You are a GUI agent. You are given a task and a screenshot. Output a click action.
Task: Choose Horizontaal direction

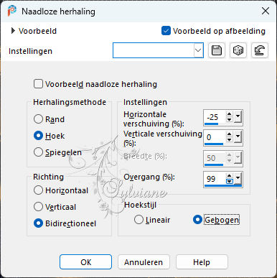pyautogui.click(x=38, y=190)
